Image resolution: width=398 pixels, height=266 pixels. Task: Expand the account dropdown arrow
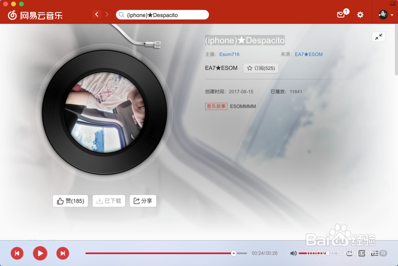click(392, 15)
